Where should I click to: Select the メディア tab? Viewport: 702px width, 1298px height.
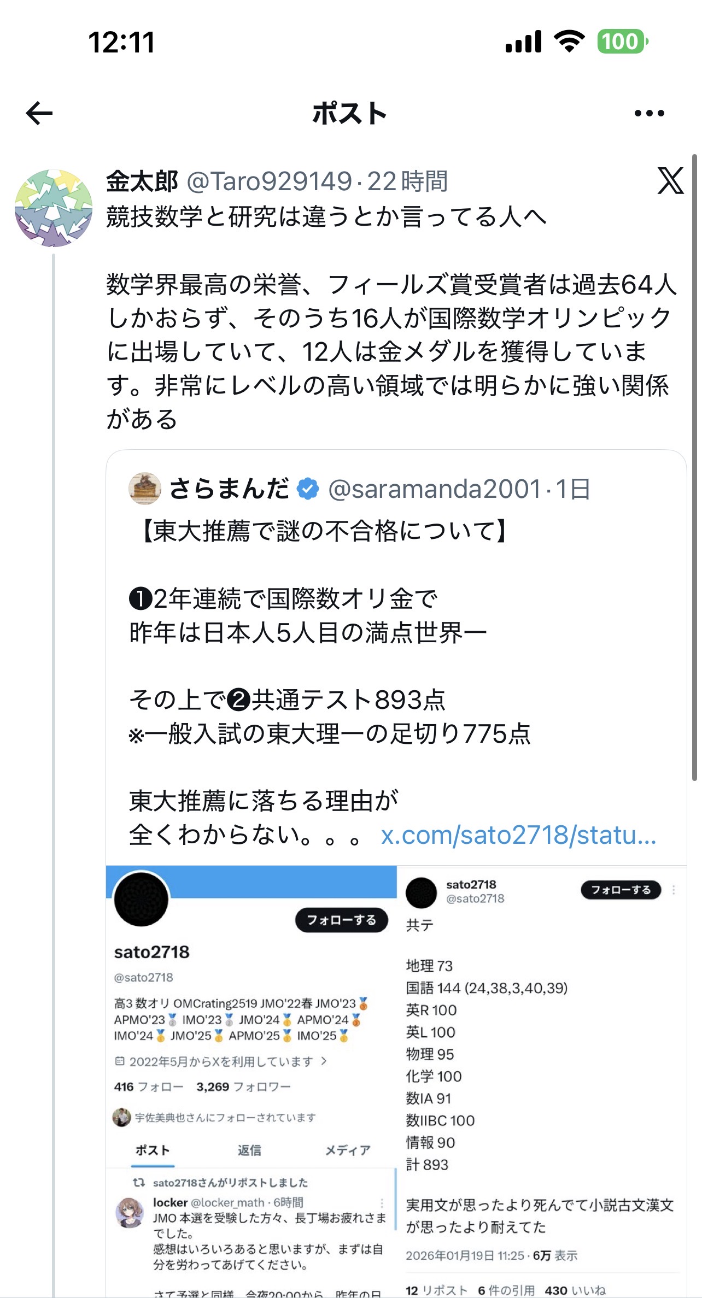[348, 1150]
